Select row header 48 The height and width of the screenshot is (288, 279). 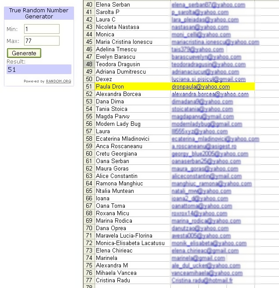pos(89,64)
